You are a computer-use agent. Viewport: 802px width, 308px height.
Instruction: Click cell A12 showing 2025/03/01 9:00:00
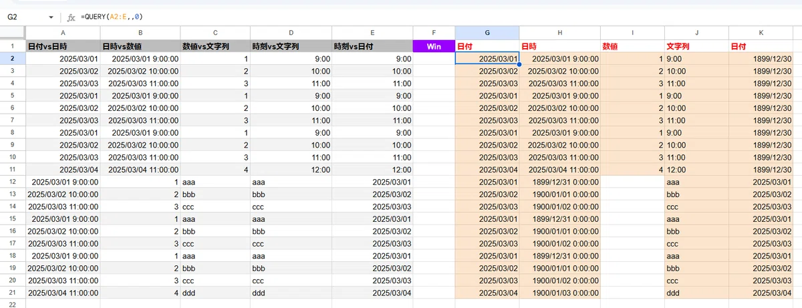[63, 182]
